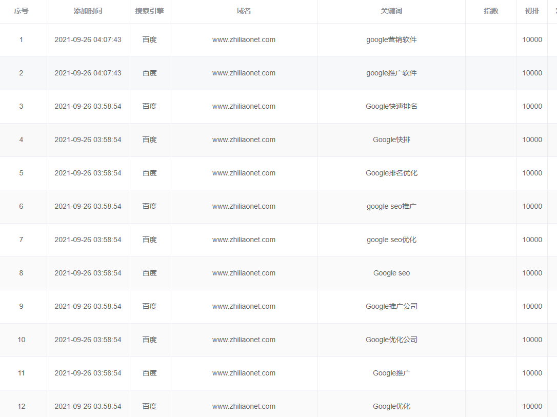Click the Google快排 keyword in row 4
557x417 pixels.
391,140
